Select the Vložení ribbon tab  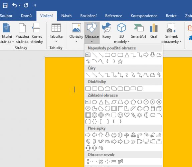46,16
